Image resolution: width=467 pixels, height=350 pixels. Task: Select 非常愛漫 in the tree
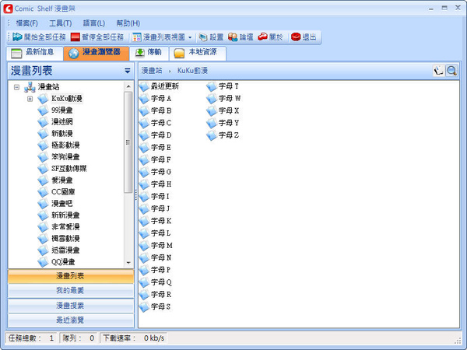tap(65, 227)
